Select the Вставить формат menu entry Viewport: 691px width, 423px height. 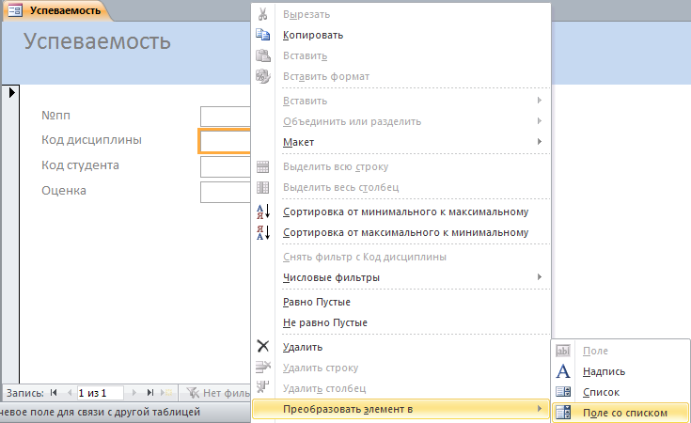pos(401,76)
